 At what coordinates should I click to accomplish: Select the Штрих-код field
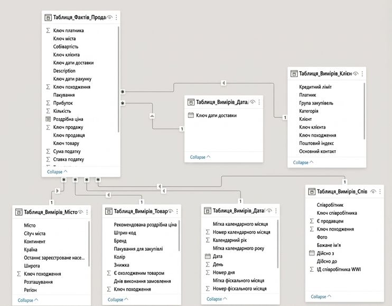(x=125, y=233)
